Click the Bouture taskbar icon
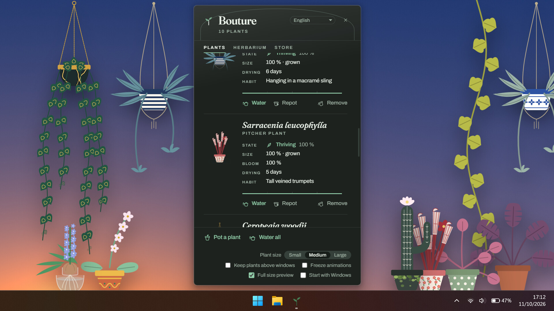The width and height of the screenshot is (554, 311). pyautogui.click(x=296, y=301)
